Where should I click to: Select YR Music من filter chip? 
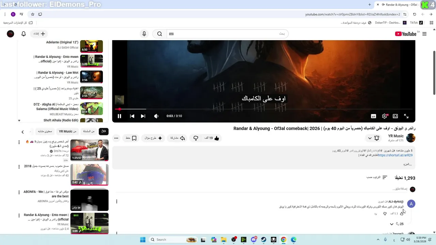click(67, 131)
